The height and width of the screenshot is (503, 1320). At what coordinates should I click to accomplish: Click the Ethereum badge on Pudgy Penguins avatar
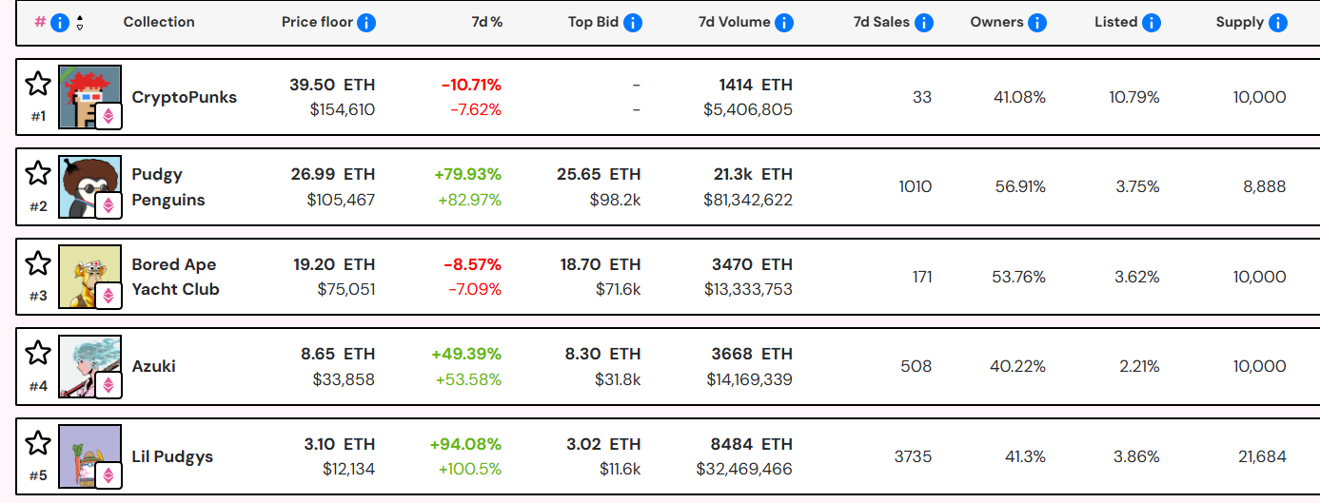(108, 205)
